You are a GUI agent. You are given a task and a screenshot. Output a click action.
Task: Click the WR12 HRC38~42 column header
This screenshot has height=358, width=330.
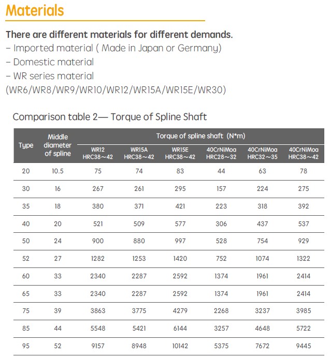pyautogui.click(x=97, y=153)
